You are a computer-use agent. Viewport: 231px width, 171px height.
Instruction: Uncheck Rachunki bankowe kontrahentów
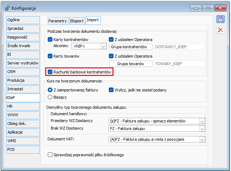click(50, 72)
